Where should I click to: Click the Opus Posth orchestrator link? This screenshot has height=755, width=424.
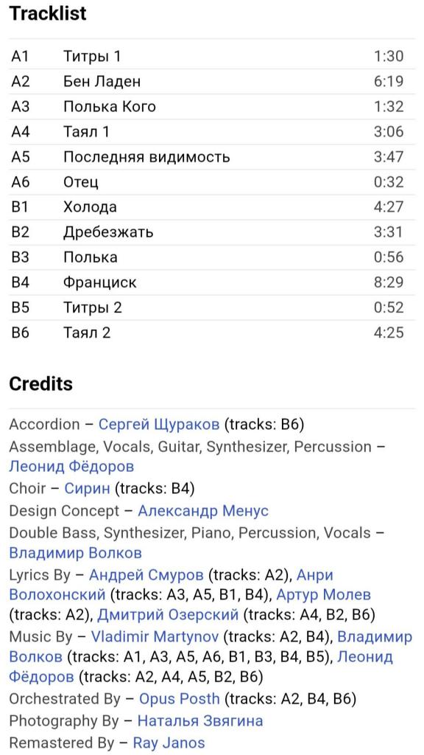[180, 699]
